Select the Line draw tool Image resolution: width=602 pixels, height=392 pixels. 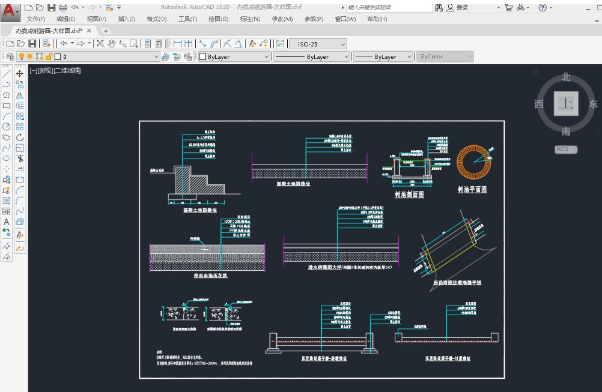pyautogui.click(x=6, y=74)
